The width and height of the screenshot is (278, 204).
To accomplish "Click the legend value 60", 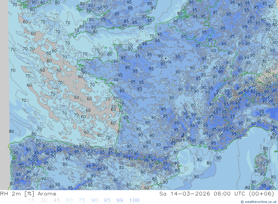I will pos(69,200).
